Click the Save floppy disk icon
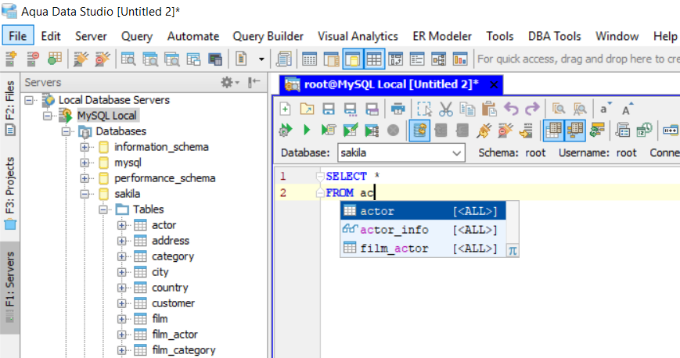Image resolution: width=680 pixels, height=358 pixels. point(329,109)
